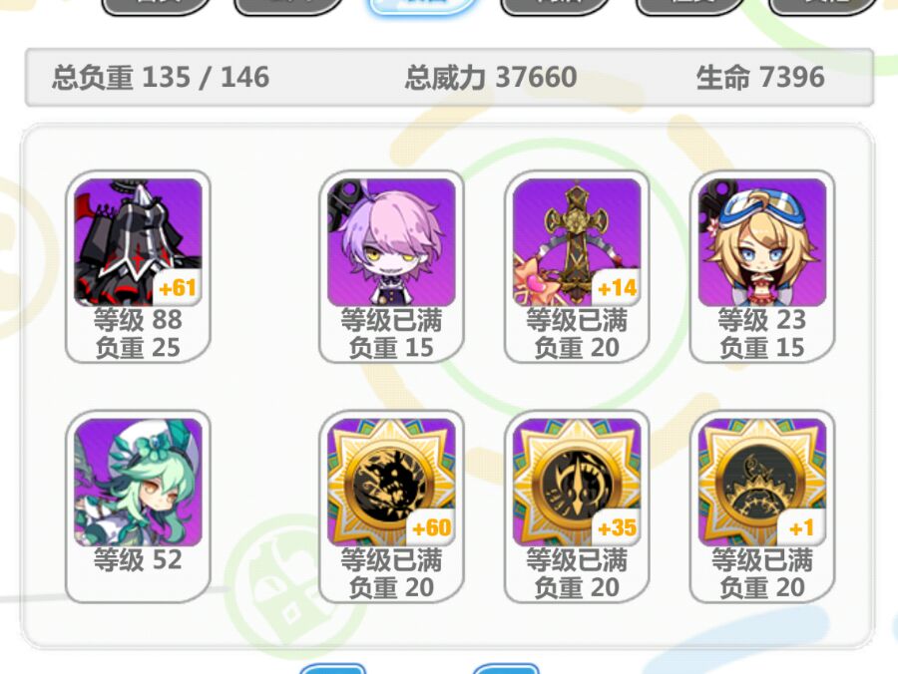The image size is (898, 674).
Task: Choose the blonde girl with blue goggles
Action: (x=762, y=242)
